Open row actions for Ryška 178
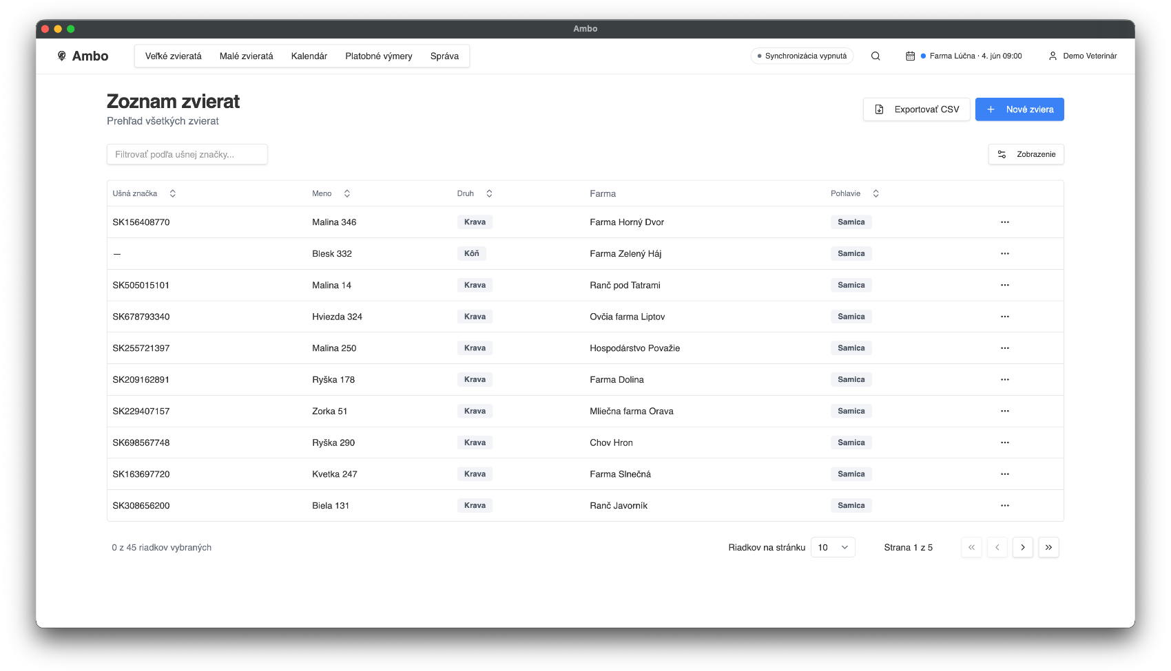 click(1005, 380)
